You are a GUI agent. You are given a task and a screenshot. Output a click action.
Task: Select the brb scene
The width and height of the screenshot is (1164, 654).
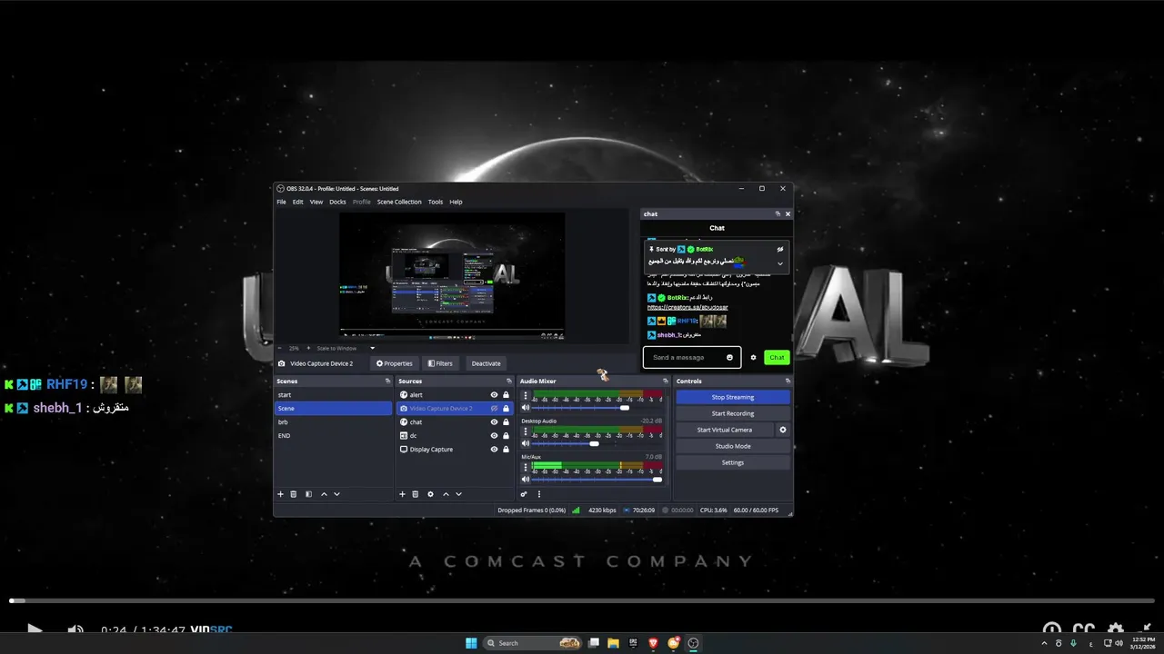(x=334, y=422)
